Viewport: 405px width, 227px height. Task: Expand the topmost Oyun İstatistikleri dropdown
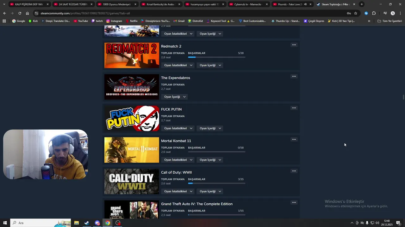[178, 34]
